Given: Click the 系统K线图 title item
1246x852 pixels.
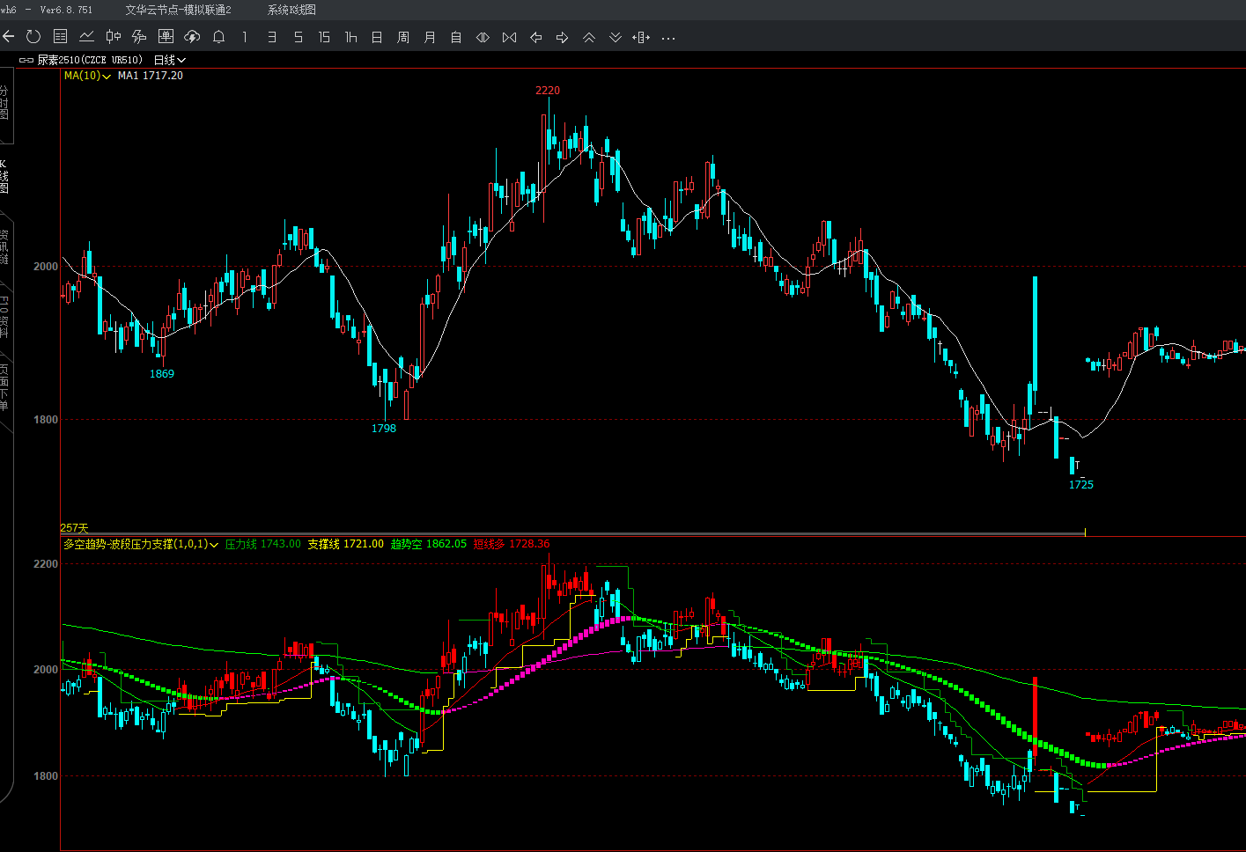Looking at the screenshot, I should pyautogui.click(x=291, y=10).
